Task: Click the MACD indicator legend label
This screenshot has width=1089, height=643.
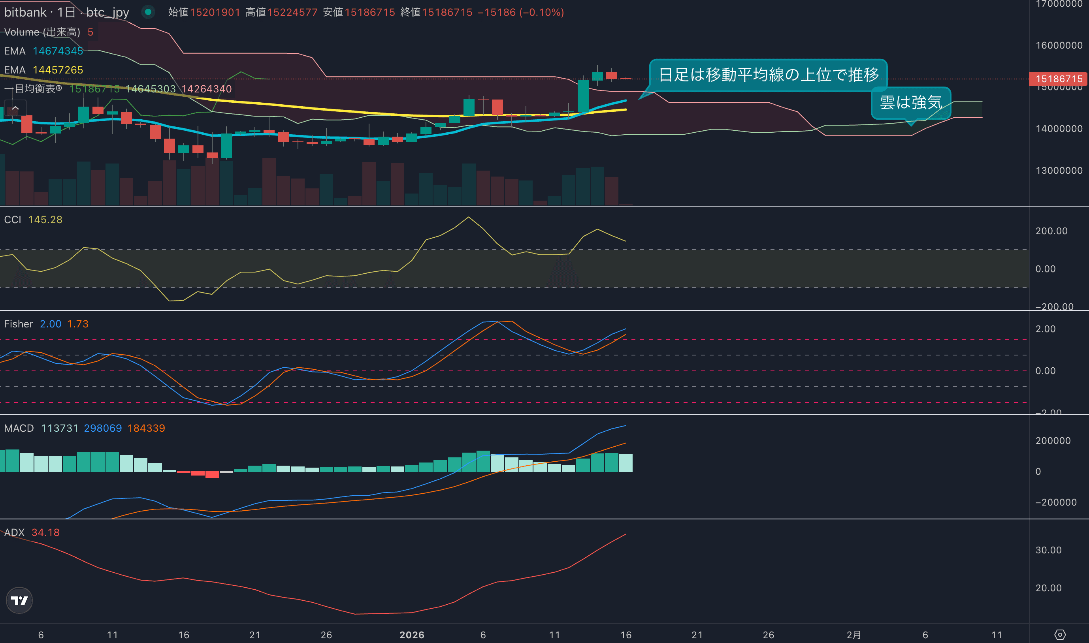Action: (x=19, y=428)
